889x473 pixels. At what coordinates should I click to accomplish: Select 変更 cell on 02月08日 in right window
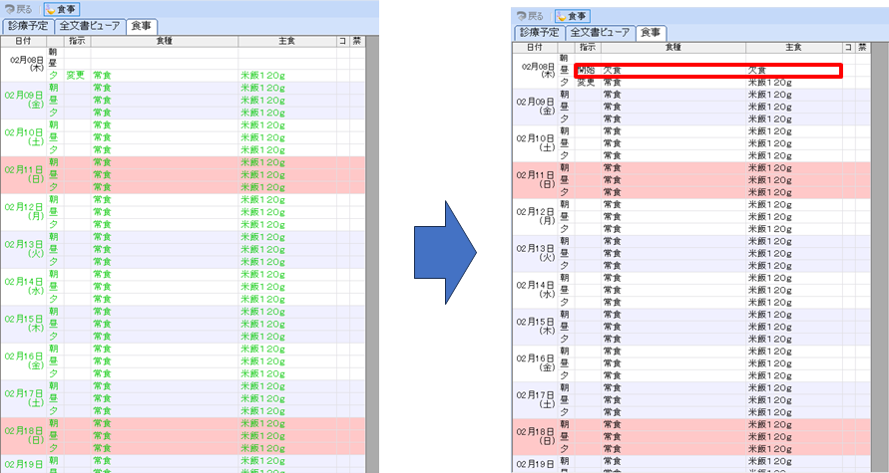[587, 83]
